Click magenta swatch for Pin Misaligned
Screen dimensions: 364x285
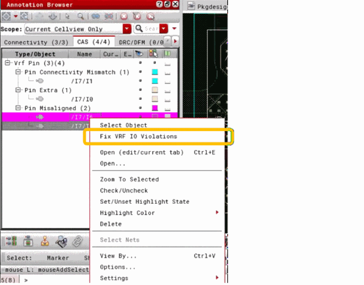point(155,108)
